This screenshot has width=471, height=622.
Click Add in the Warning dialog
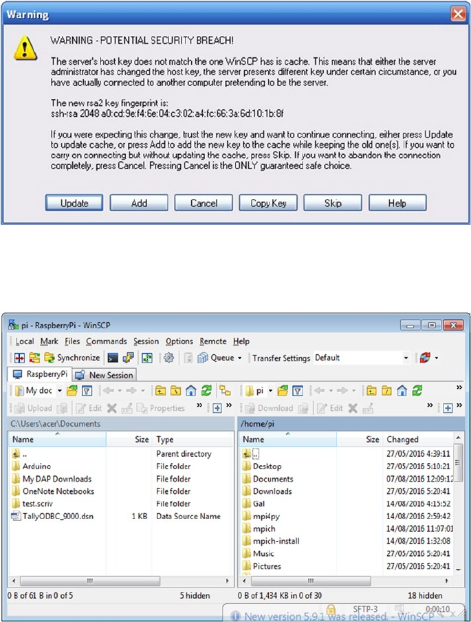[x=139, y=203]
